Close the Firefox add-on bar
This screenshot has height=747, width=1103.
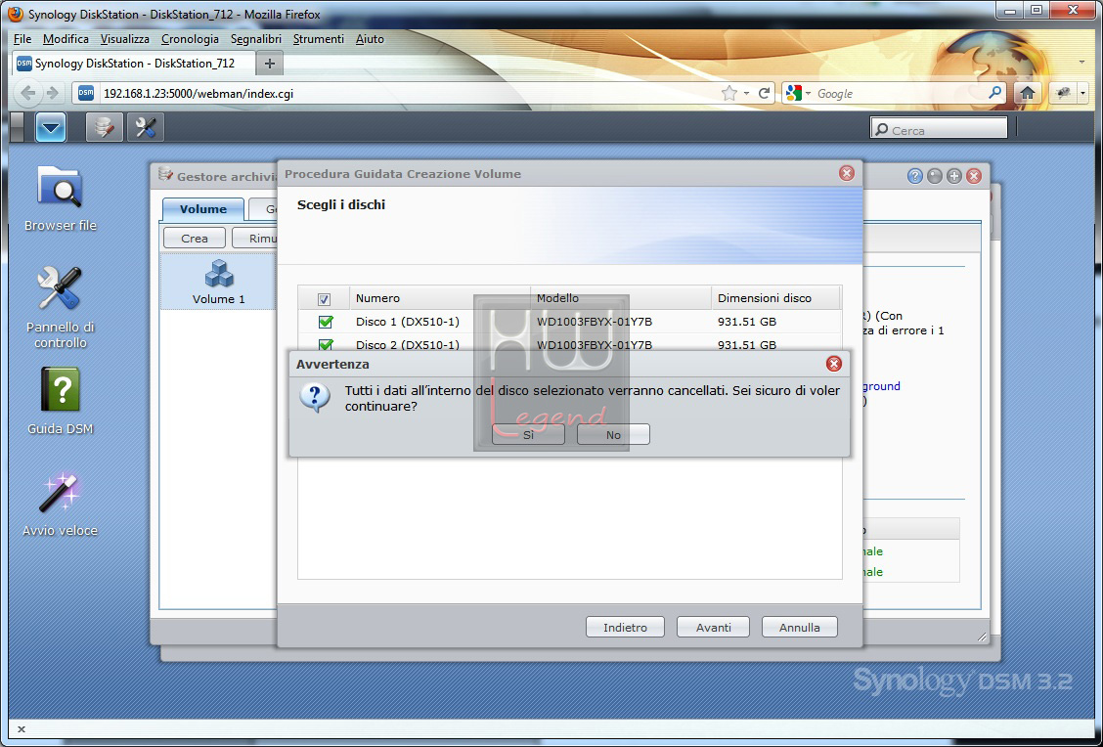tap(22, 729)
